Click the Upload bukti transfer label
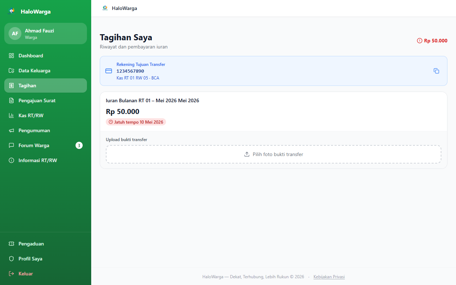The width and height of the screenshot is (456, 285). point(126,140)
